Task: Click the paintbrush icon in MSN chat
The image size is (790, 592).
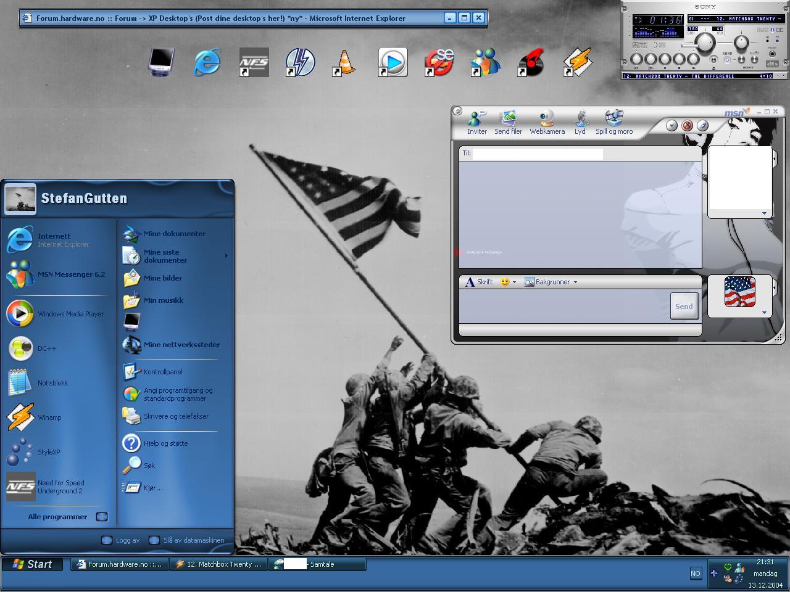Action: tap(702, 126)
